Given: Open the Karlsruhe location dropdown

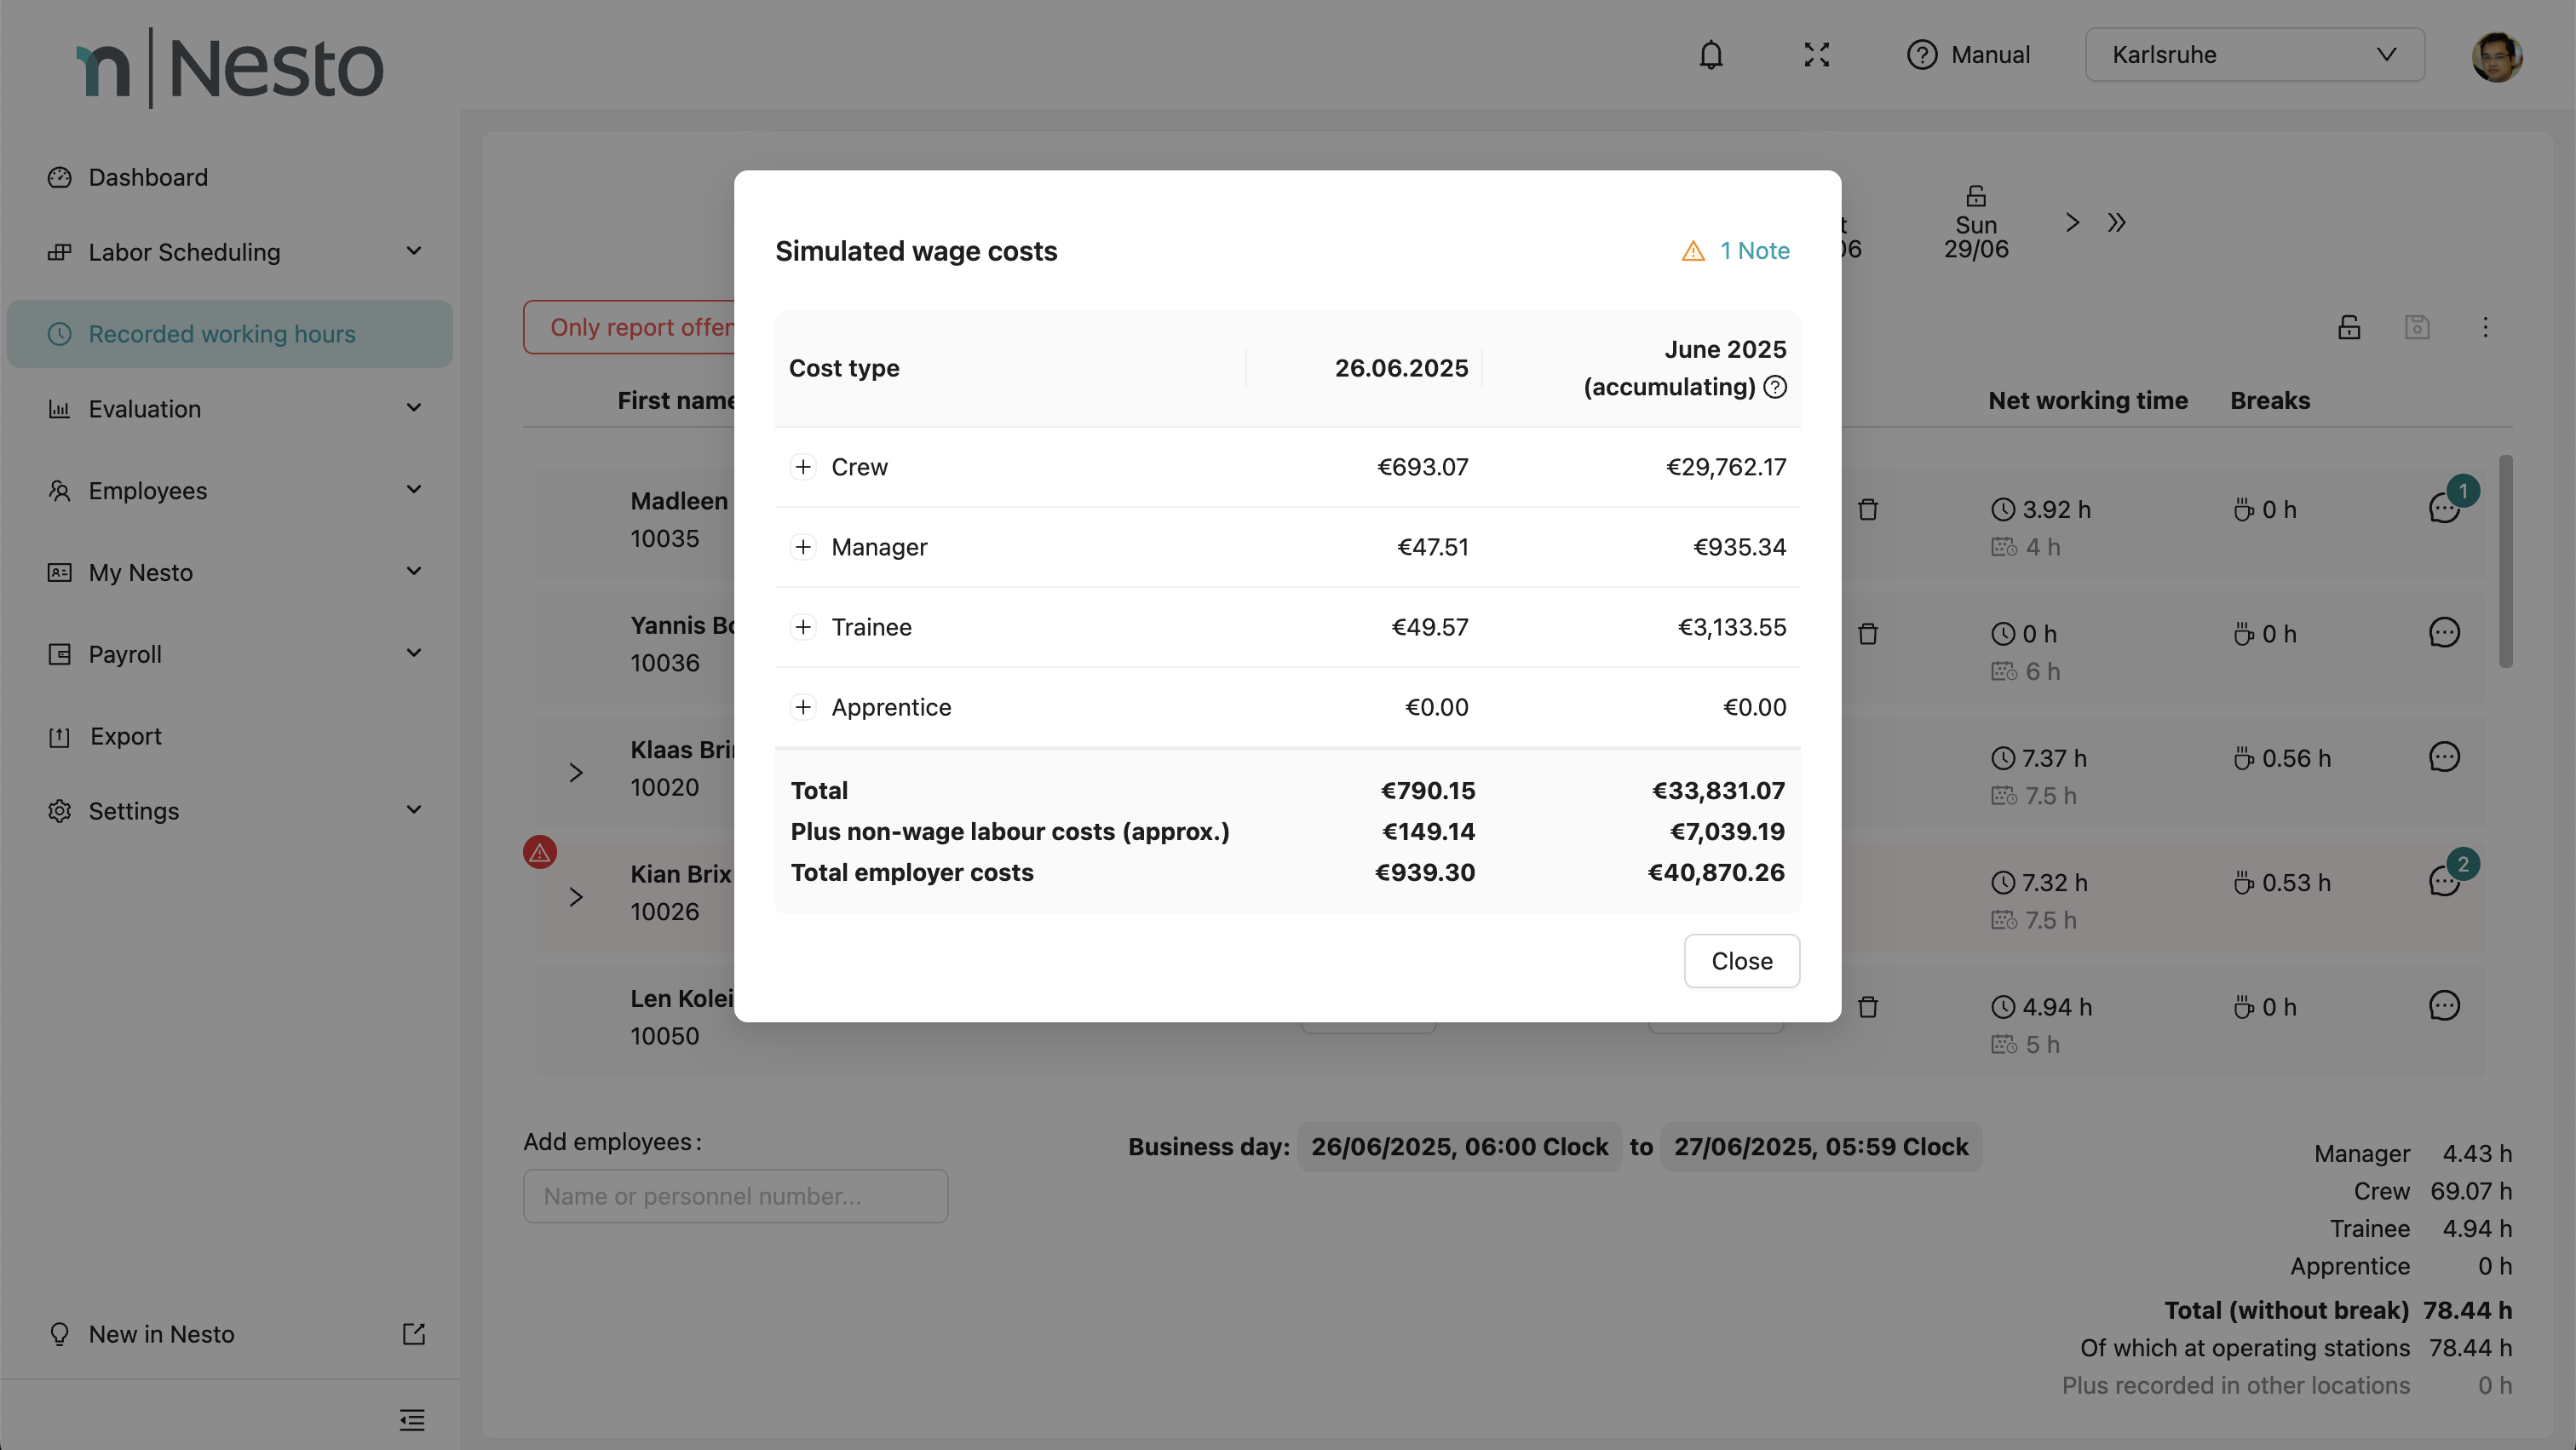Looking at the screenshot, I should (x=2254, y=55).
